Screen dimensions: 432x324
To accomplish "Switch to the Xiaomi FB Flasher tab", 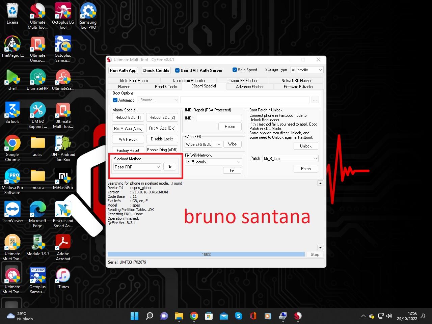I will (243, 81).
